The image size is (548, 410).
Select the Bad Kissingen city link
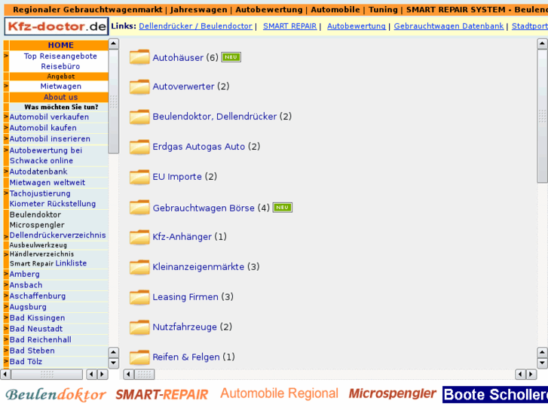click(37, 318)
